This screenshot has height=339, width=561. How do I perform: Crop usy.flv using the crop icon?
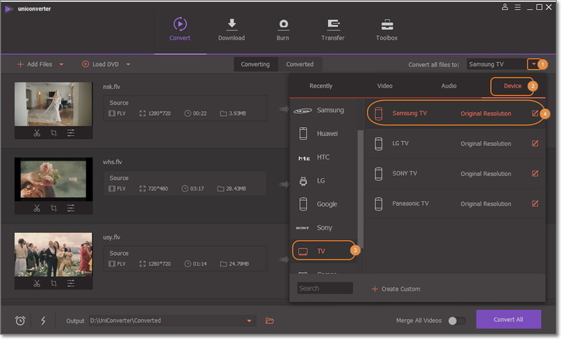pos(54,283)
